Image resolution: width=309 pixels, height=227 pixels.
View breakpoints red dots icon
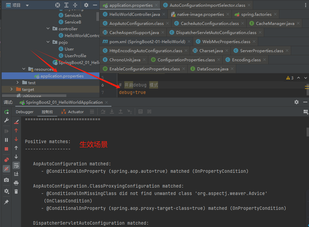tap(6, 160)
